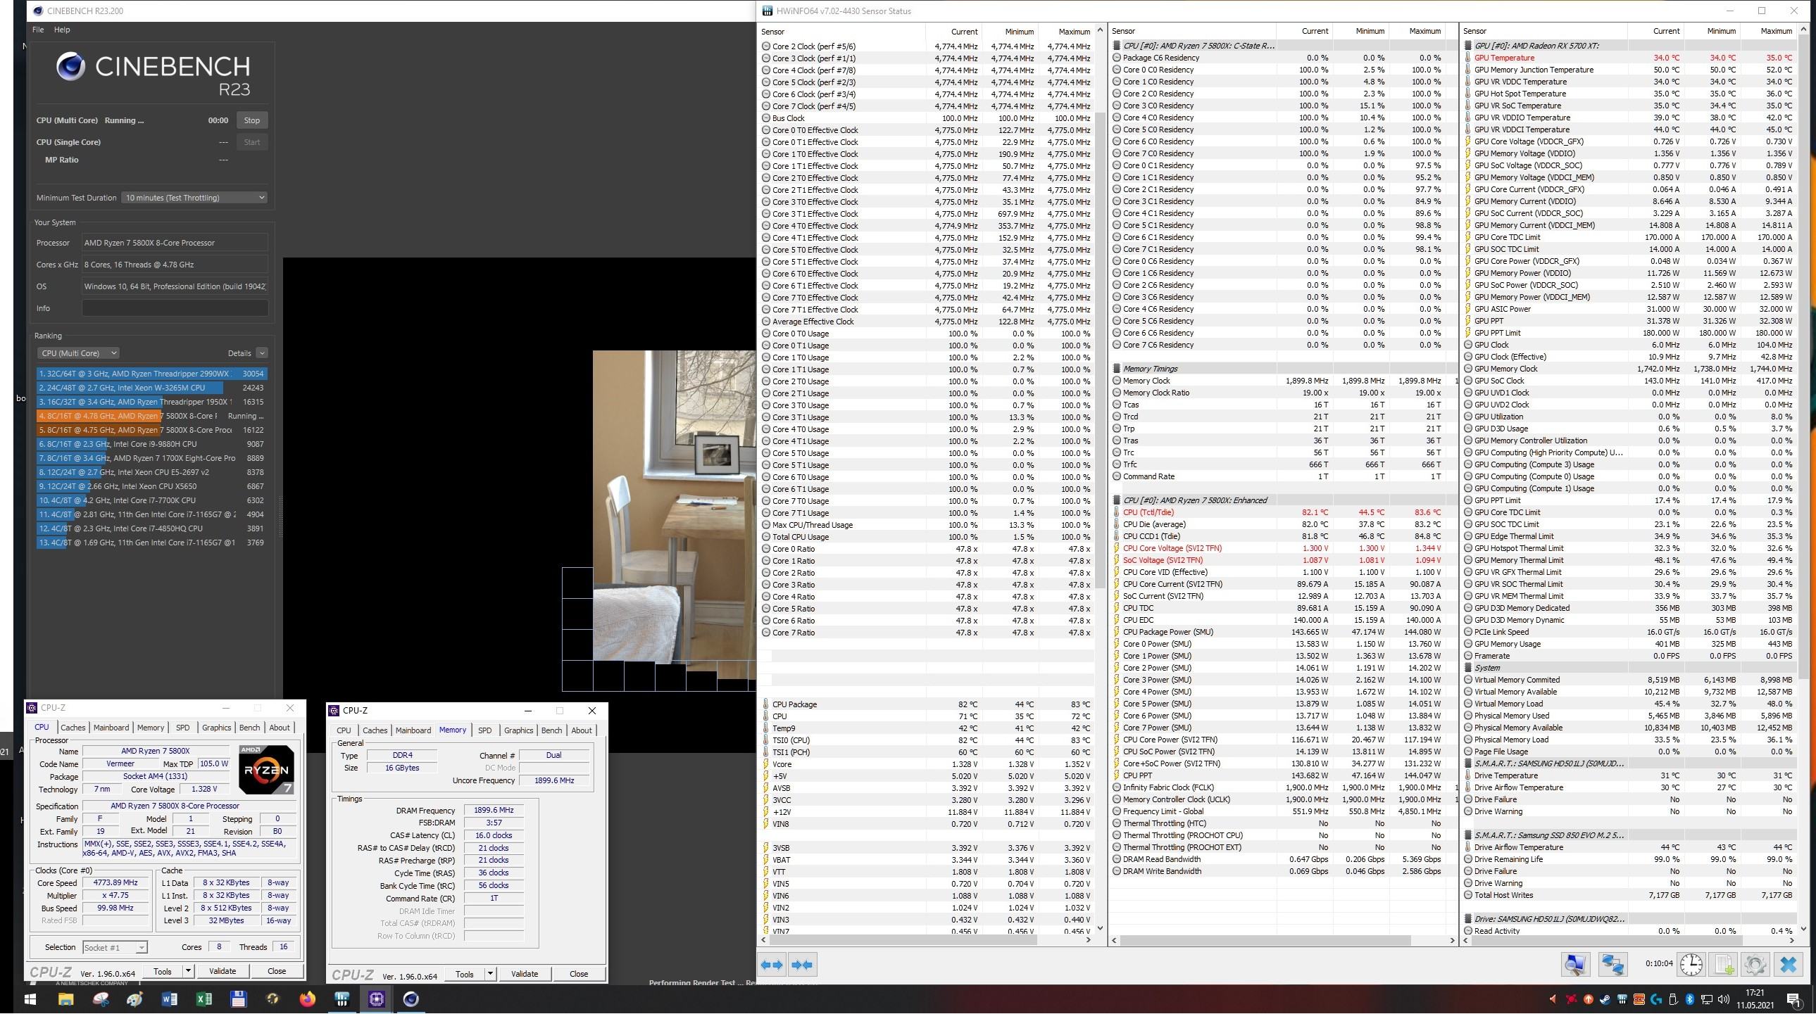The height and width of the screenshot is (1014, 1816).
Task: Click second HWiNFO panel horizontal scrollbar
Action: pos(1265,940)
